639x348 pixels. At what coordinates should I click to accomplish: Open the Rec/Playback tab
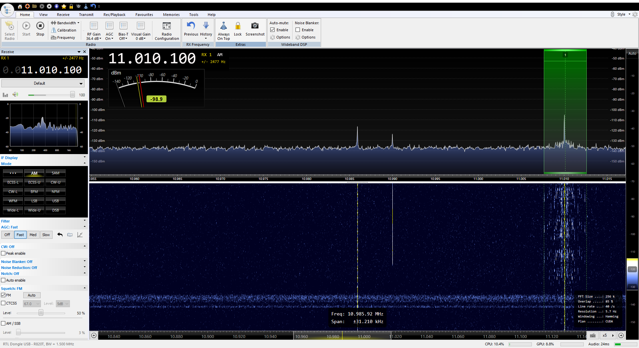point(114,15)
